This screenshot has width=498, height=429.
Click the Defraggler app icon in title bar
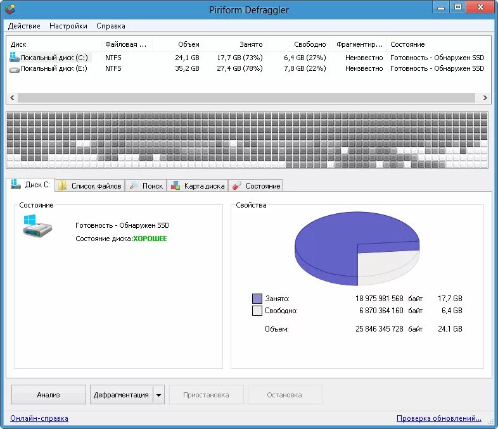(10, 9)
